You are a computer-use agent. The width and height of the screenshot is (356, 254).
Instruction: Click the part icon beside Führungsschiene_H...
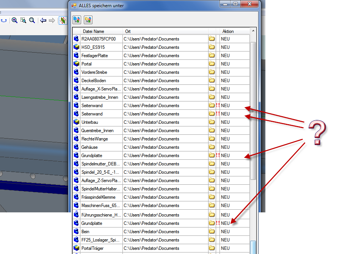76,214
